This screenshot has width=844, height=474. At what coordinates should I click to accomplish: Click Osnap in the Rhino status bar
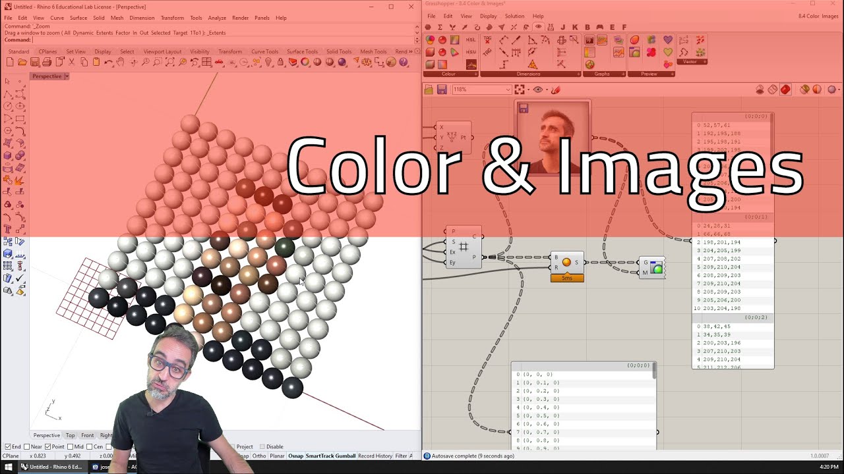pos(295,456)
